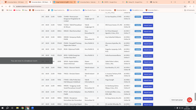Open the Maps bookmark
The image size is (196, 110).
(25, 10)
